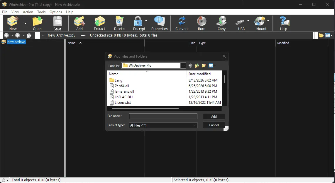Select New Archive in the tree
Image resolution: width=335 pixels, height=183 pixels.
point(16,42)
